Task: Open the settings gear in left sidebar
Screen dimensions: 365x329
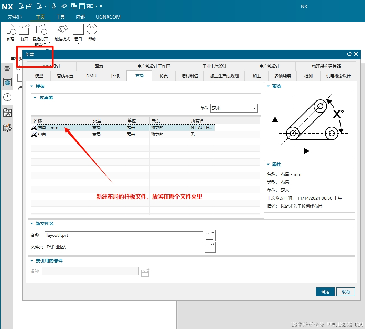Action: coord(7,68)
